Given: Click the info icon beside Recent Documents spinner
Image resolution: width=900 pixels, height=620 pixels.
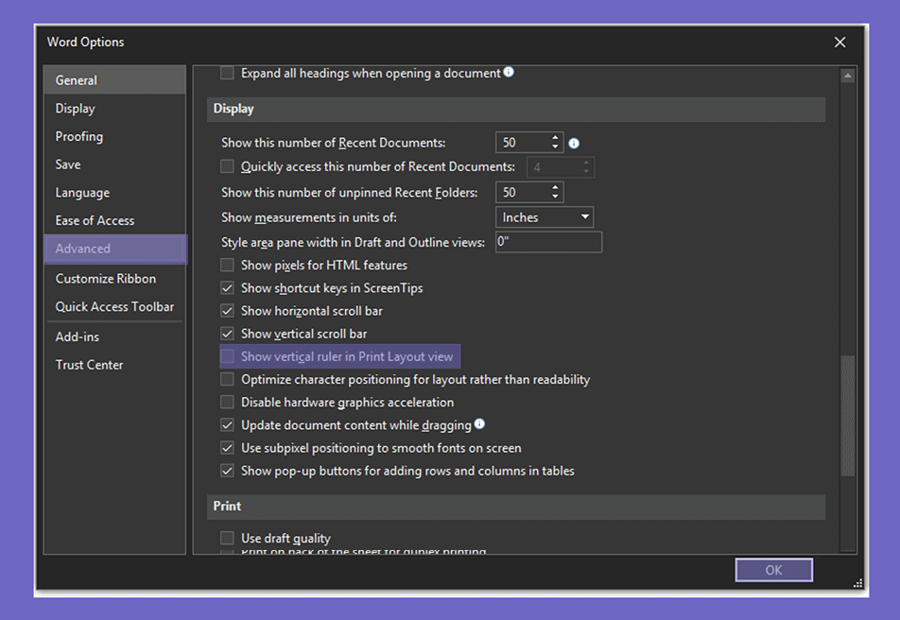Looking at the screenshot, I should 574,144.
